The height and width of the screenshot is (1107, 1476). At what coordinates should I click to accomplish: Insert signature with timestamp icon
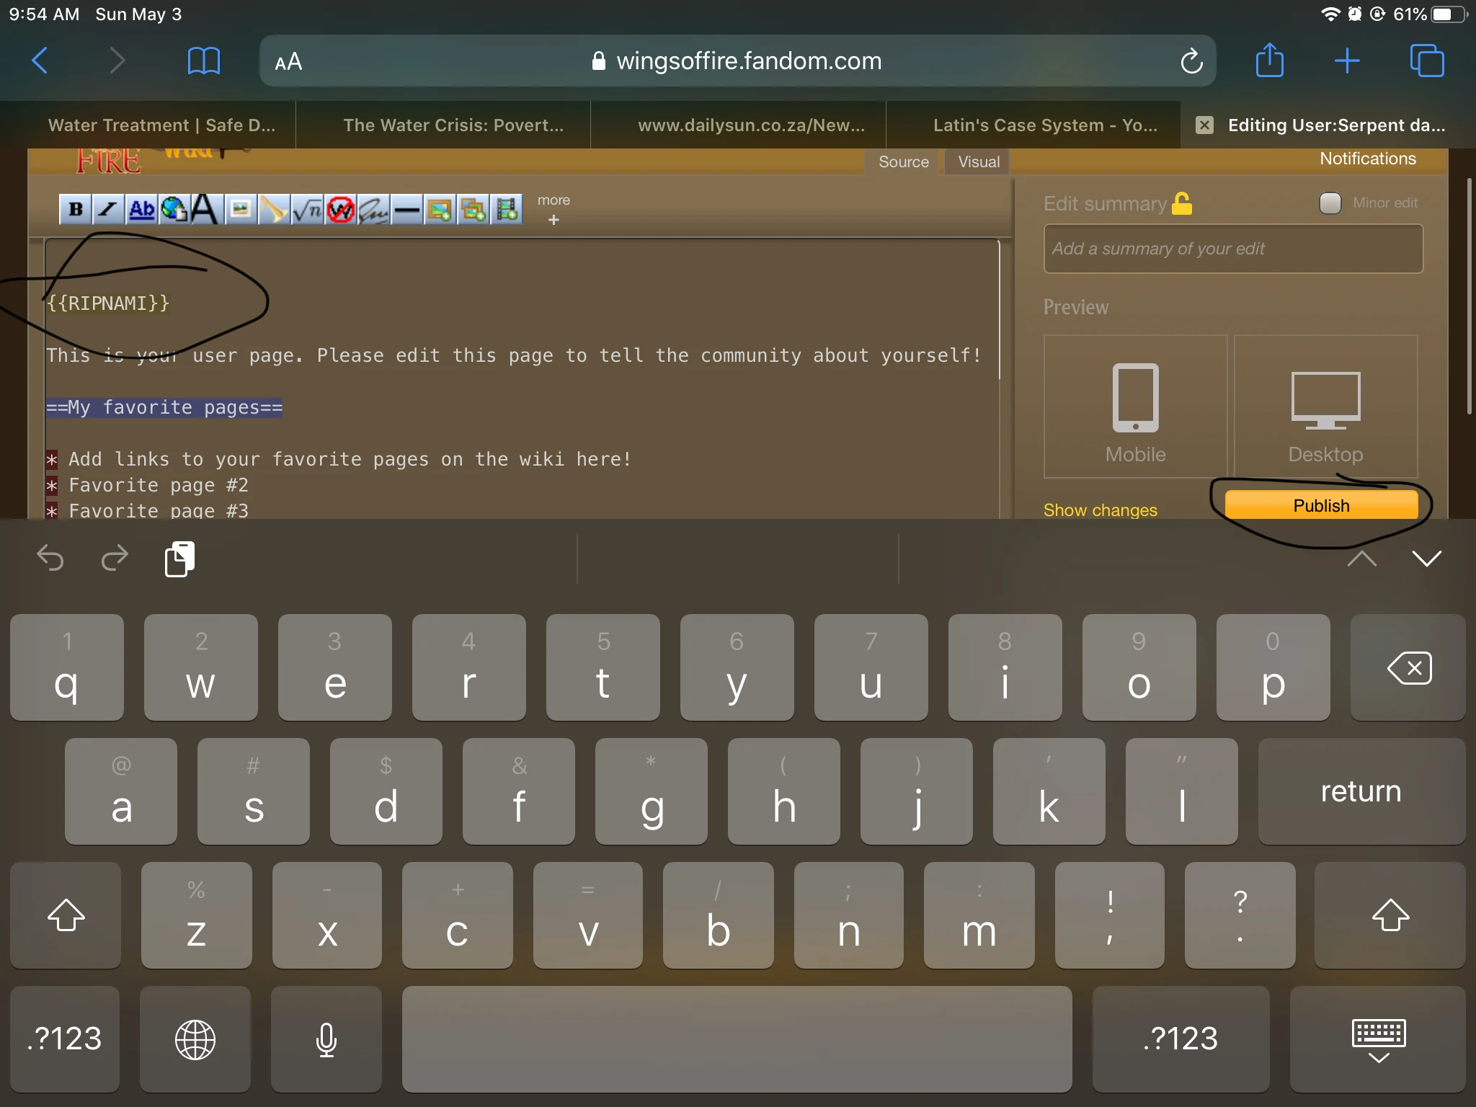pyautogui.click(x=374, y=210)
